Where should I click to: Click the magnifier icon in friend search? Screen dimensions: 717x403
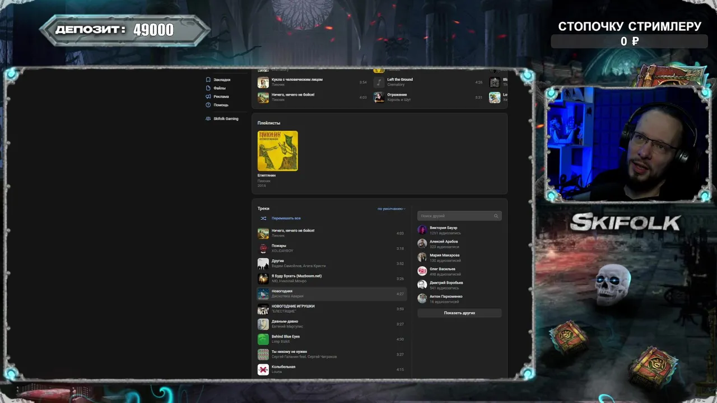(496, 216)
